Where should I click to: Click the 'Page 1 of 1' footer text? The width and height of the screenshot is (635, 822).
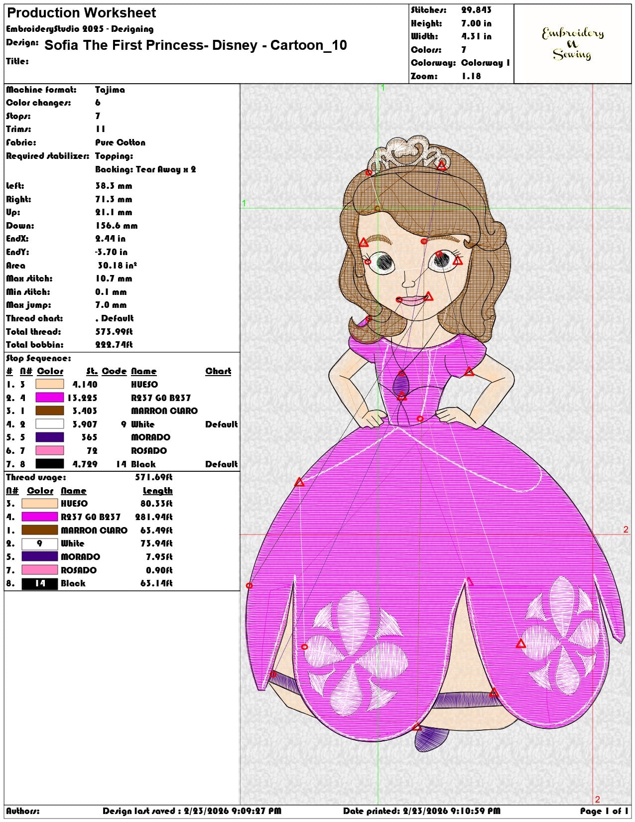(604, 811)
